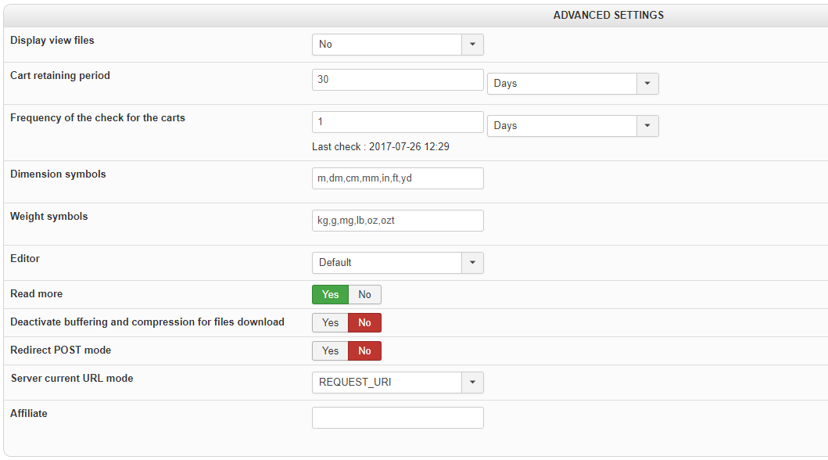Click the Display view files label
828x460 pixels.
pos(52,40)
